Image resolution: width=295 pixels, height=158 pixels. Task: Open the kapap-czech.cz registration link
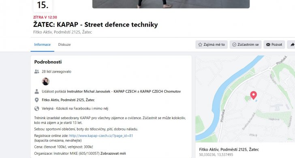[x=101, y=136]
